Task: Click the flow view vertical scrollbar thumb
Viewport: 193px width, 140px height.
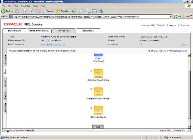Action: (189, 95)
